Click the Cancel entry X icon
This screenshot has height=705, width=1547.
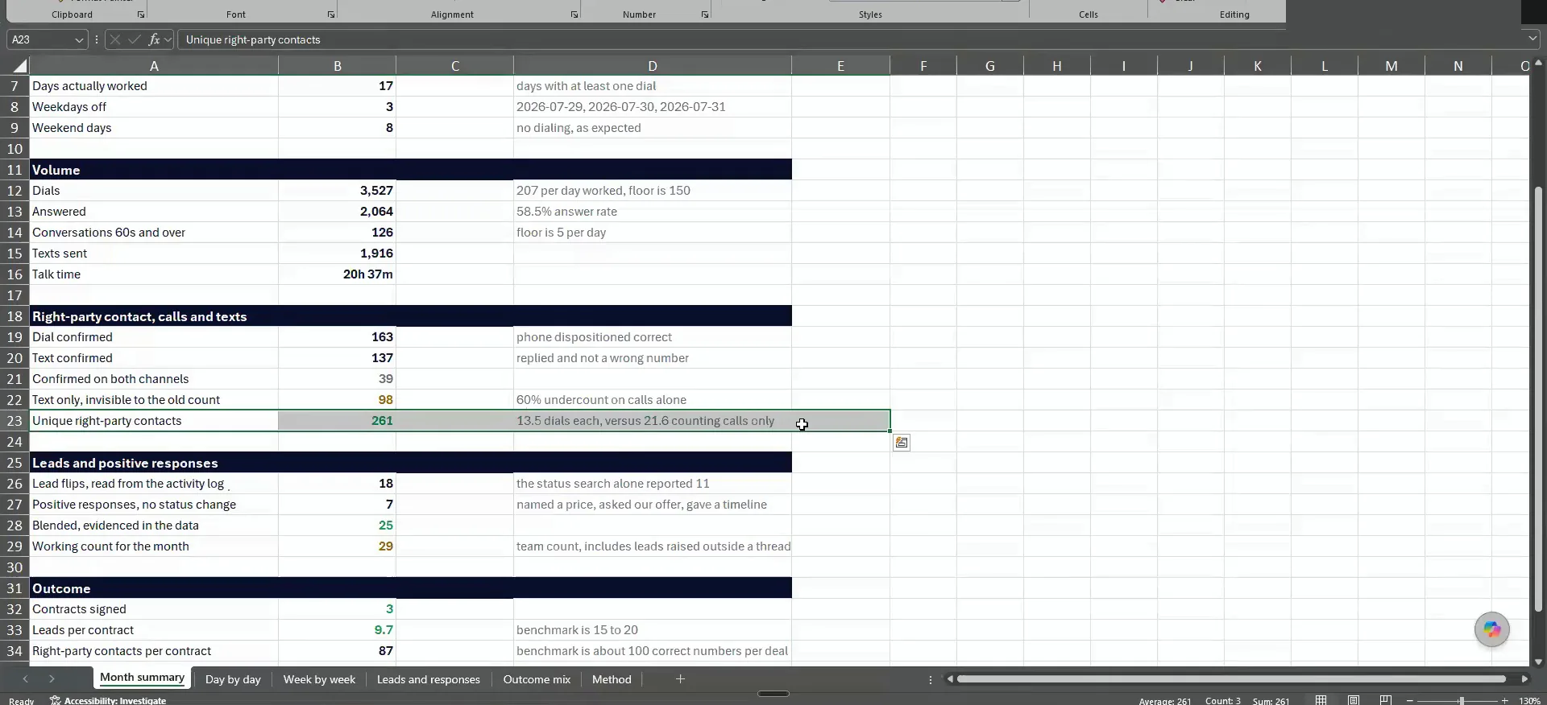coord(114,39)
